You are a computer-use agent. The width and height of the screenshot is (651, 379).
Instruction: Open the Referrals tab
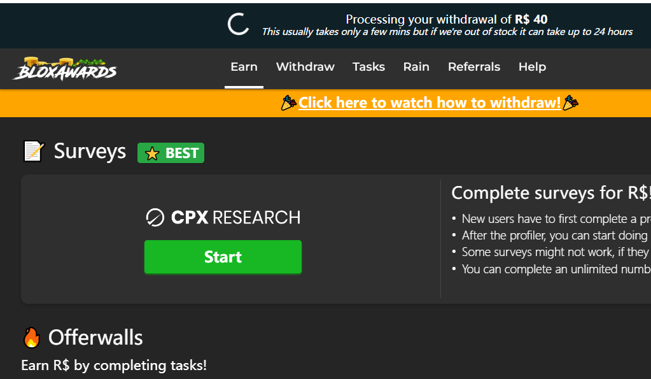[x=473, y=67]
